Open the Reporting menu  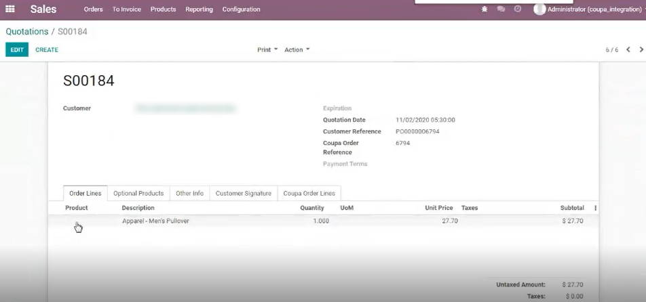pos(199,9)
